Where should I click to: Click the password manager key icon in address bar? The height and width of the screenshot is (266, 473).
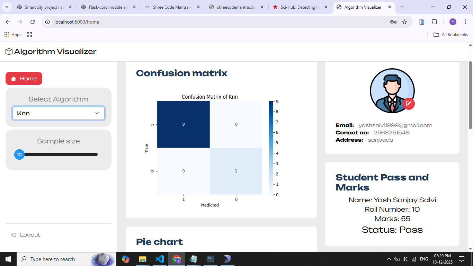click(x=393, y=21)
